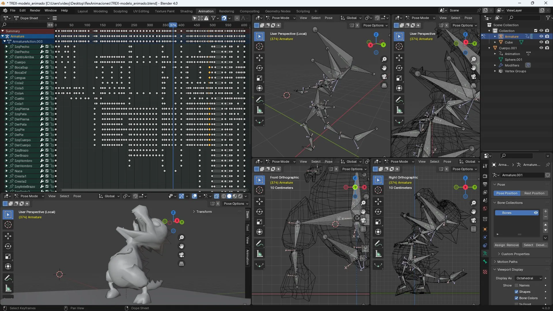Screen dimensions: 553x311
Task: Select the Cursor tool in bottom-left viewport
Action: (x=8, y=225)
